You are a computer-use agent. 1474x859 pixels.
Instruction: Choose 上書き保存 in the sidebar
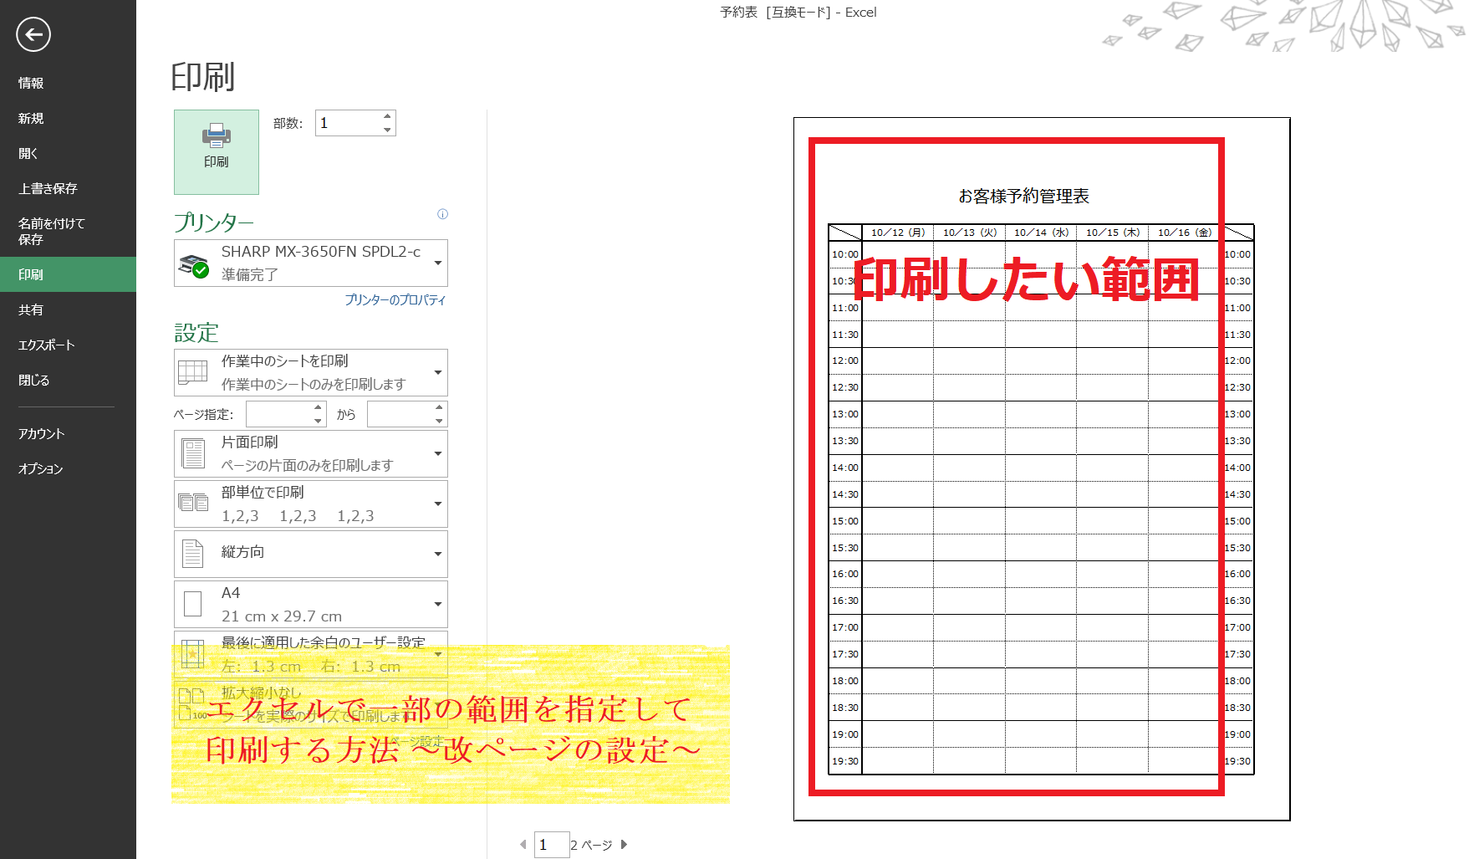pyautogui.click(x=68, y=188)
